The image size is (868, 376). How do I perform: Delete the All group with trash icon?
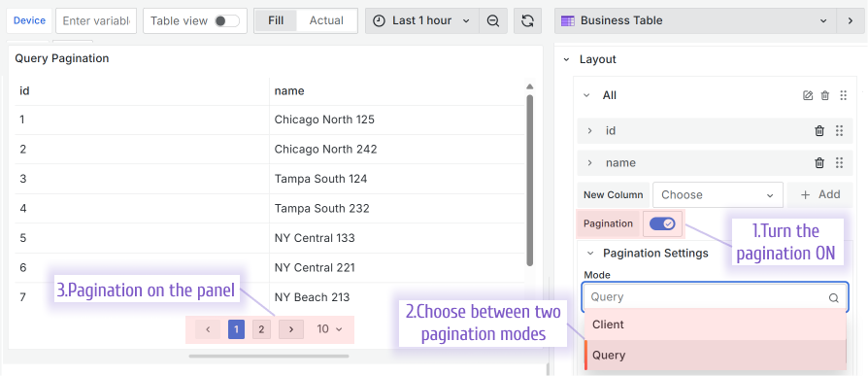click(x=825, y=95)
